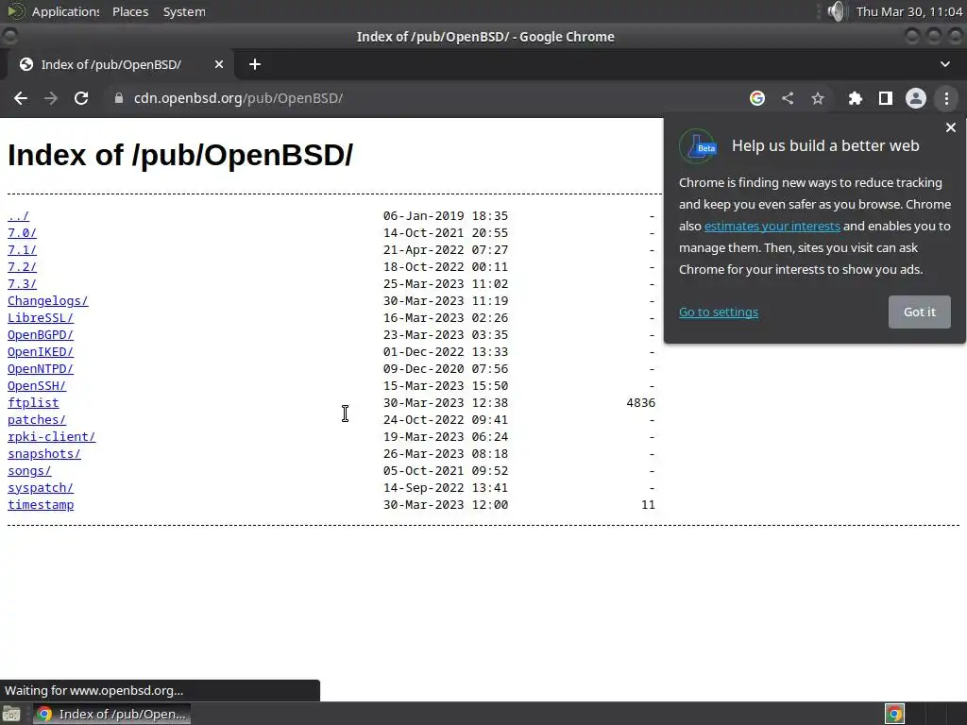Image resolution: width=967 pixels, height=725 pixels.
Task: Open the rpki-client/ directory
Action: (51, 436)
